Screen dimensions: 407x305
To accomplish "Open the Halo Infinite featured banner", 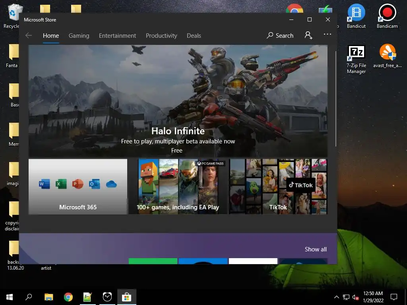I will [178, 100].
